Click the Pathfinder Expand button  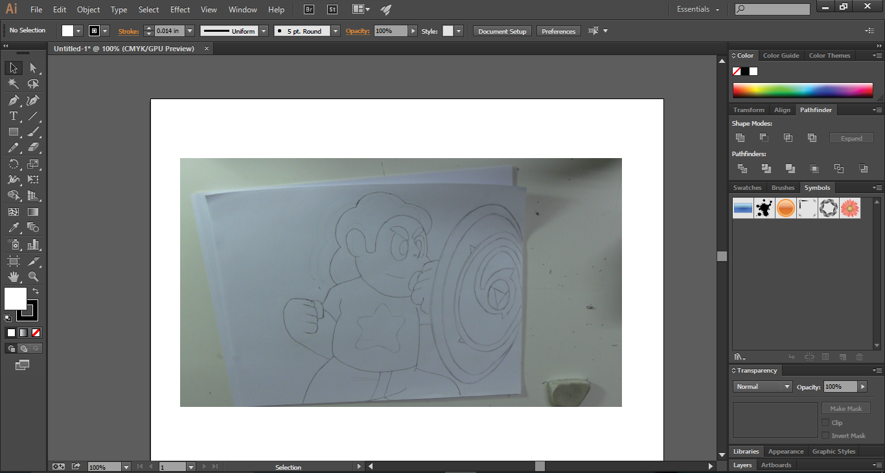pos(851,138)
